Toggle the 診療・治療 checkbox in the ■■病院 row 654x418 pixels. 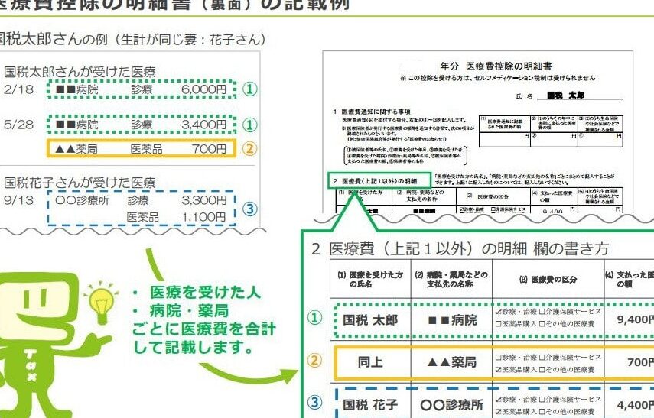(498, 312)
